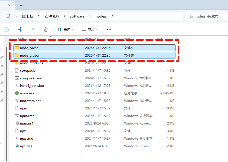This screenshot has width=228, height=162.
Task: Open the three-dot more options menu
Action: tap(109, 30)
